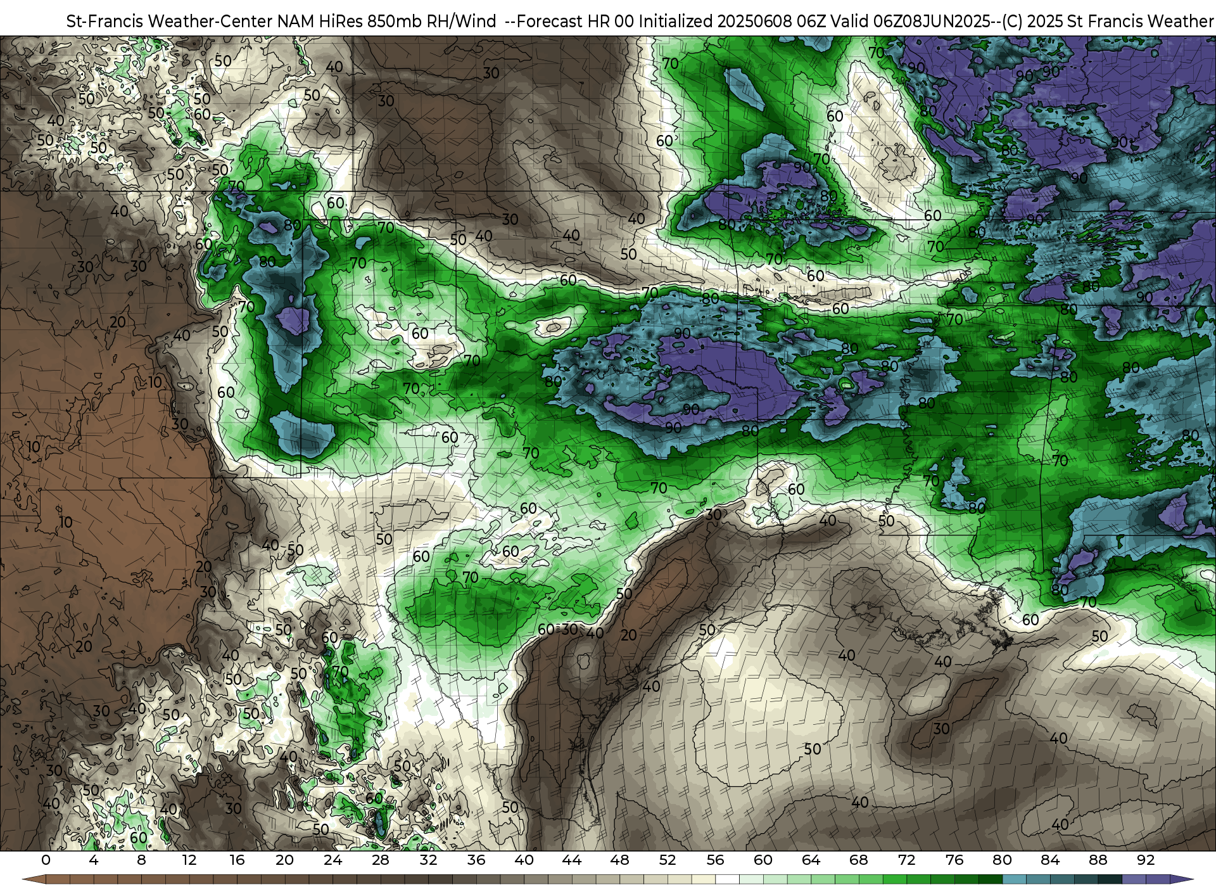This screenshot has width=1216, height=887.
Task: Click the colorbar tick label "52"
Action: 668,860
